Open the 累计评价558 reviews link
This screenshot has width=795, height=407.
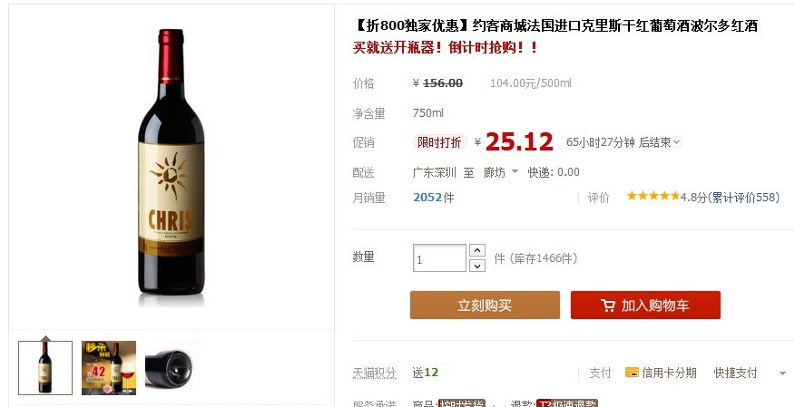tap(744, 197)
